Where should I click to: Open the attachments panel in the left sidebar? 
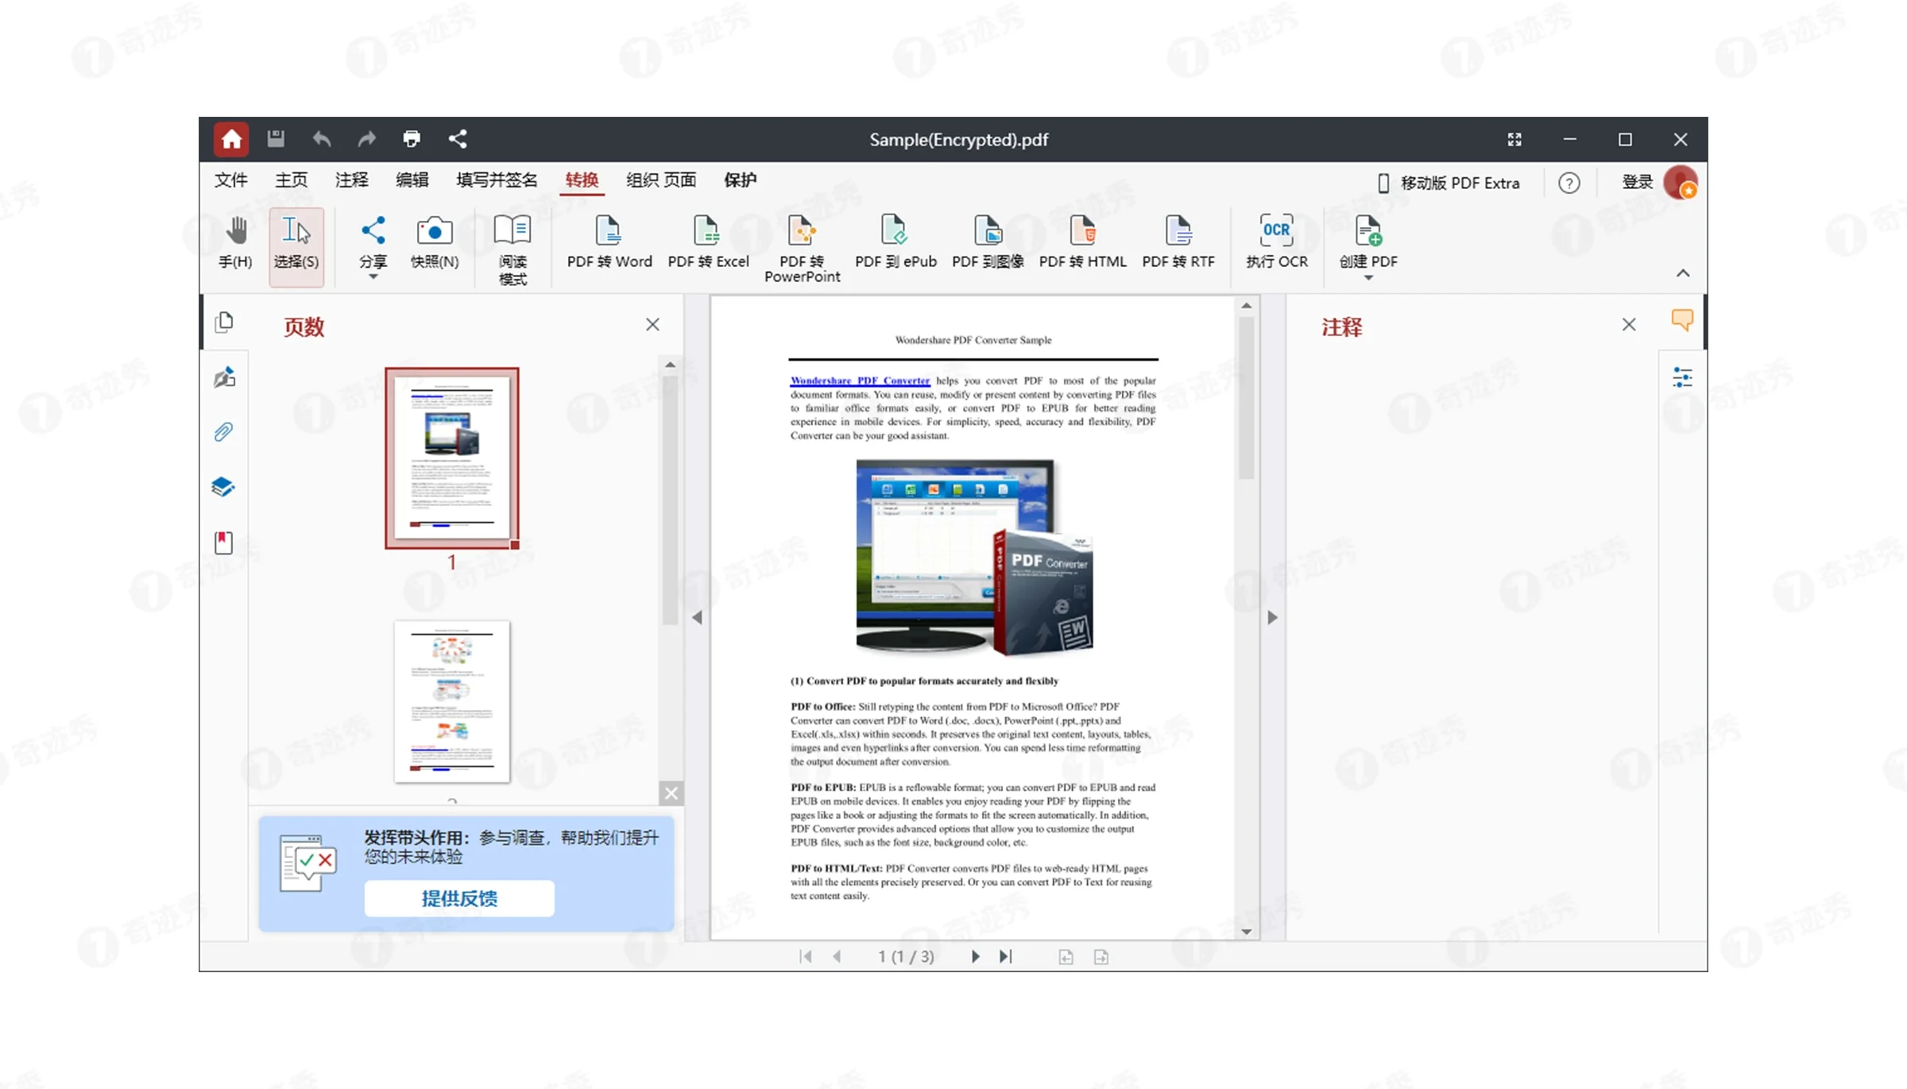[223, 431]
